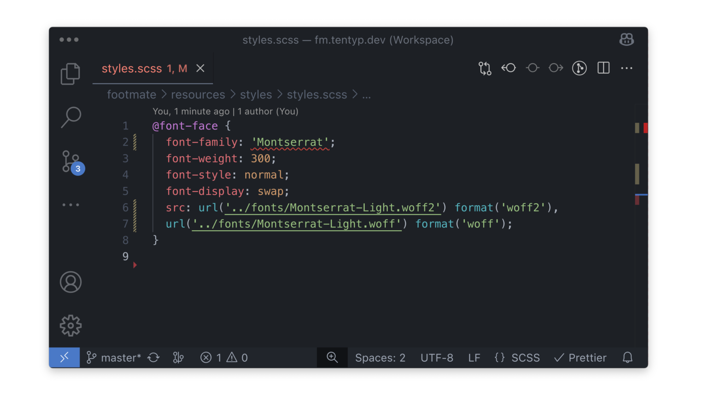Click the master* branch button
701x394 pixels.
(x=114, y=357)
